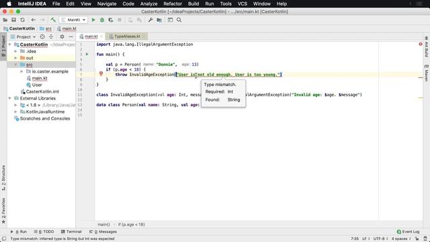Open the Navigate menu
The image size is (430, 242).
[107, 4]
